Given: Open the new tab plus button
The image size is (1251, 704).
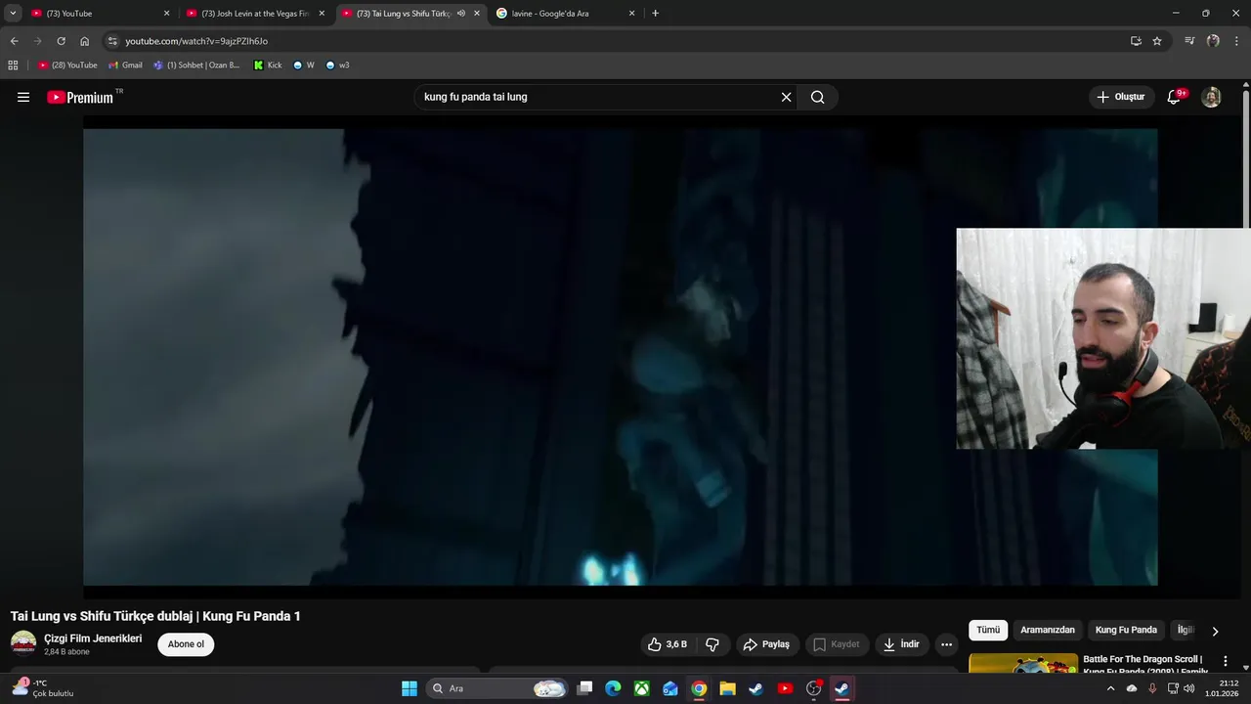Looking at the screenshot, I should coord(655,14).
